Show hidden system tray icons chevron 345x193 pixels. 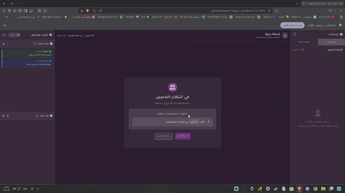tap(38, 189)
